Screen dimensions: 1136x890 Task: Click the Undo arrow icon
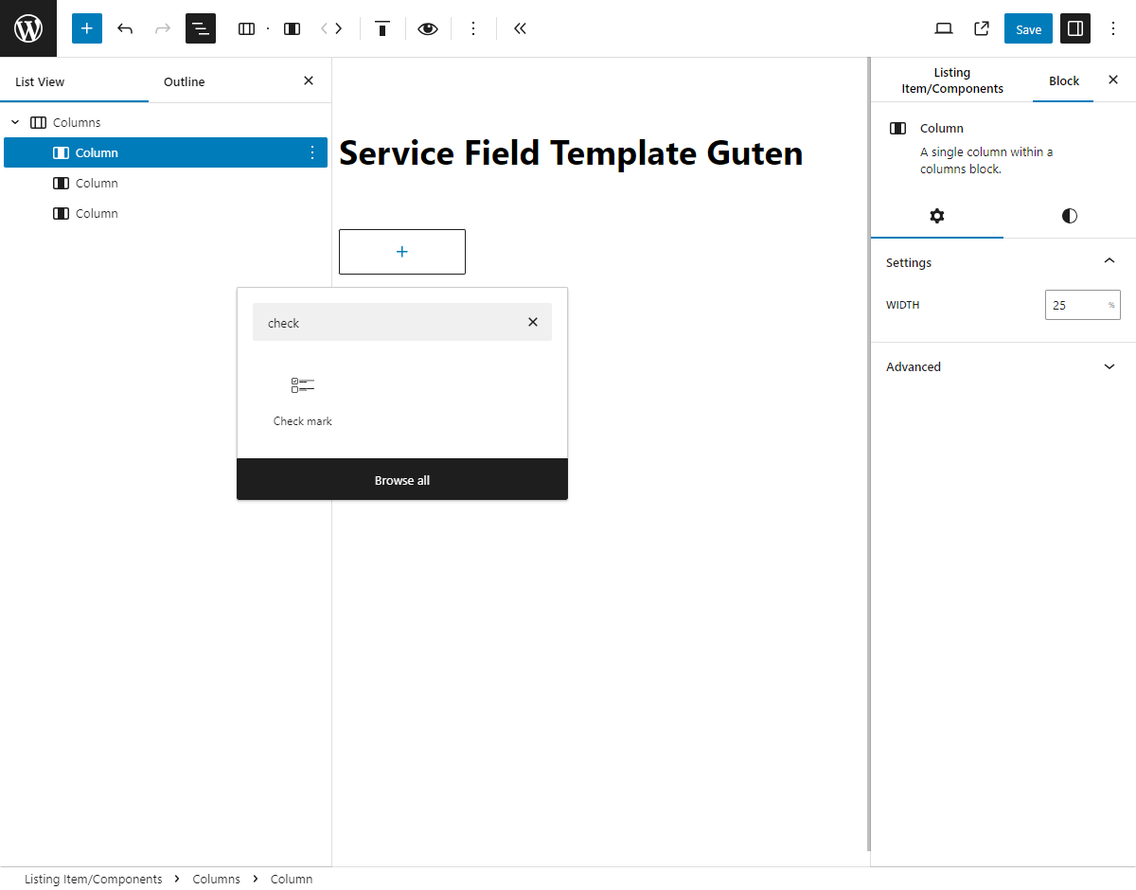click(124, 28)
